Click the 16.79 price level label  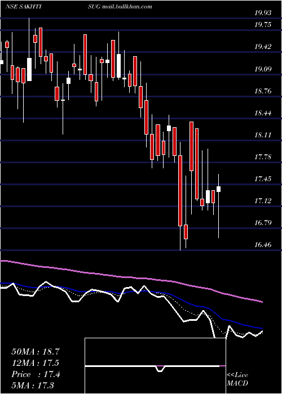(x=263, y=222)
